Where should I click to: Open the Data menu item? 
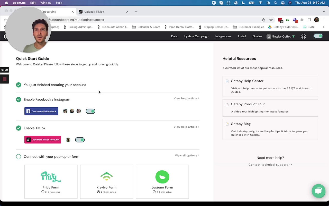click(x=174, y=36)
